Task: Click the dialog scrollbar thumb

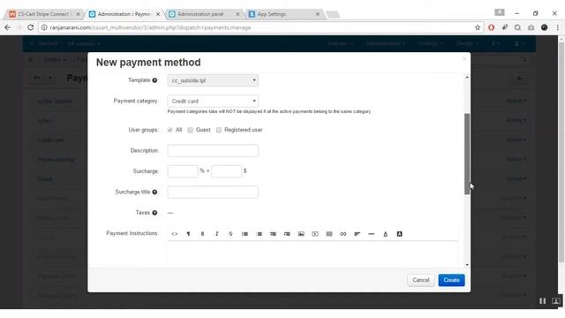Action: (467, 154)
